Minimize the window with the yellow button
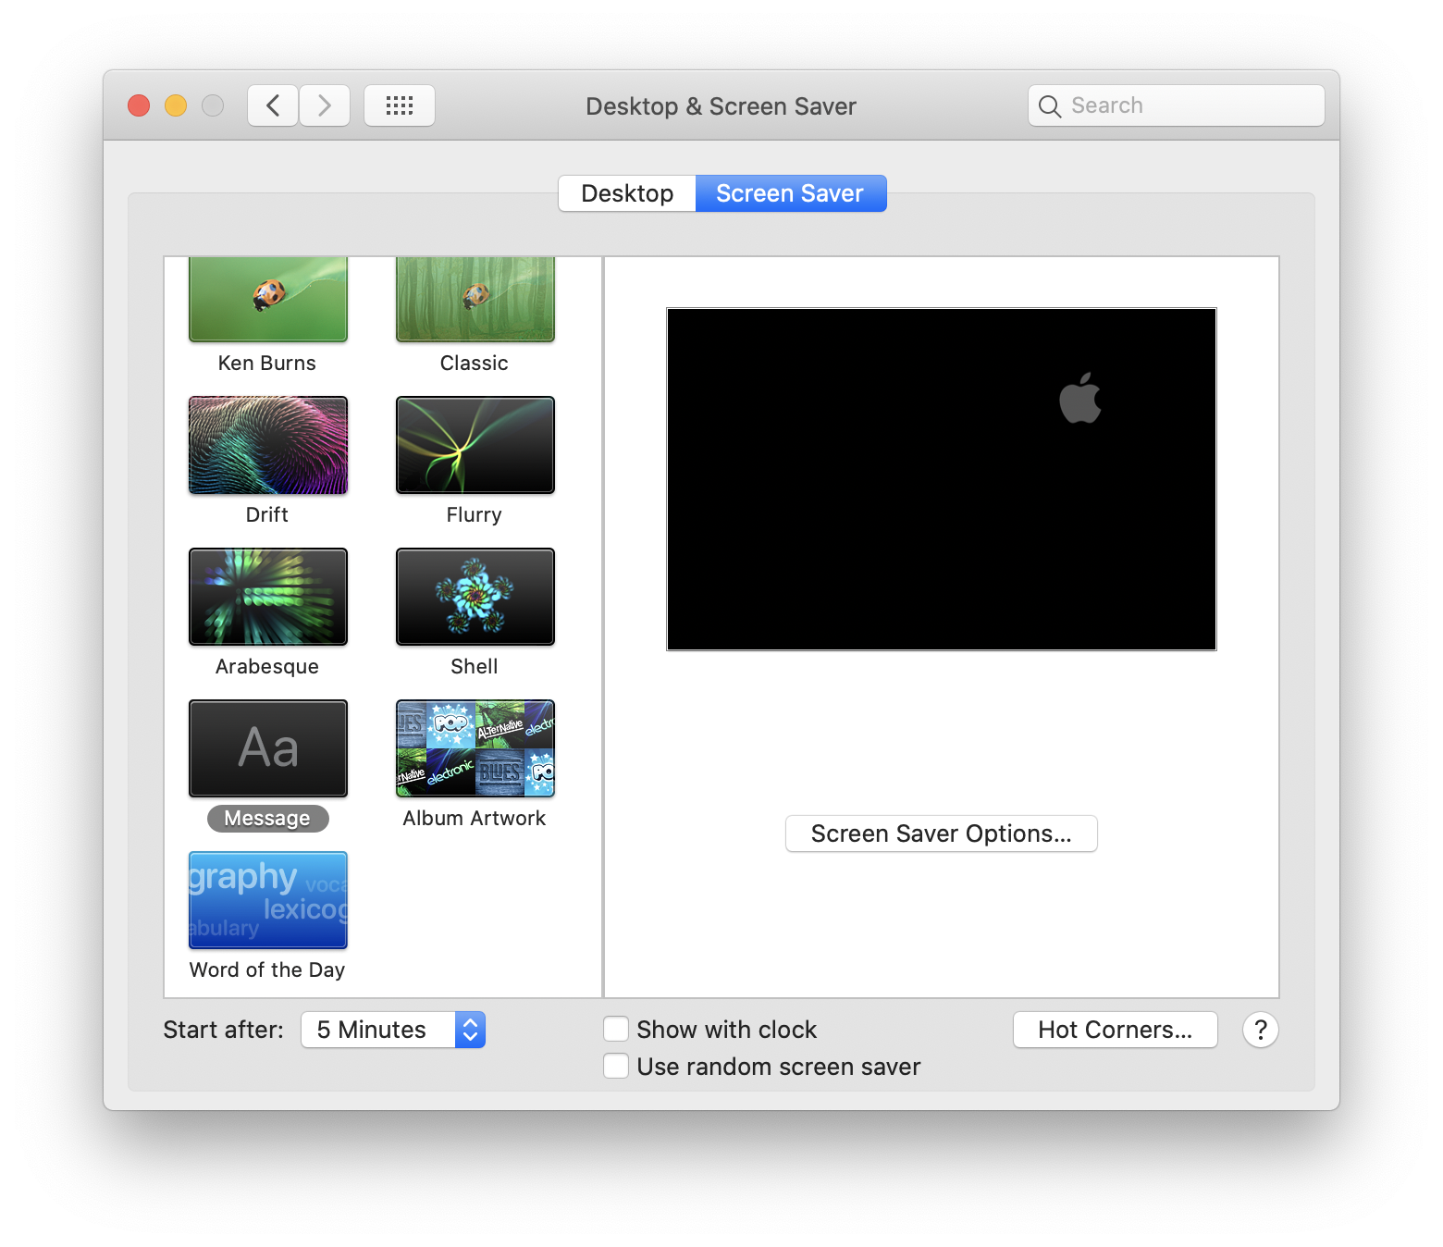The height and width of the screenshot is (1247, 1443). click(x=176, y=105)
